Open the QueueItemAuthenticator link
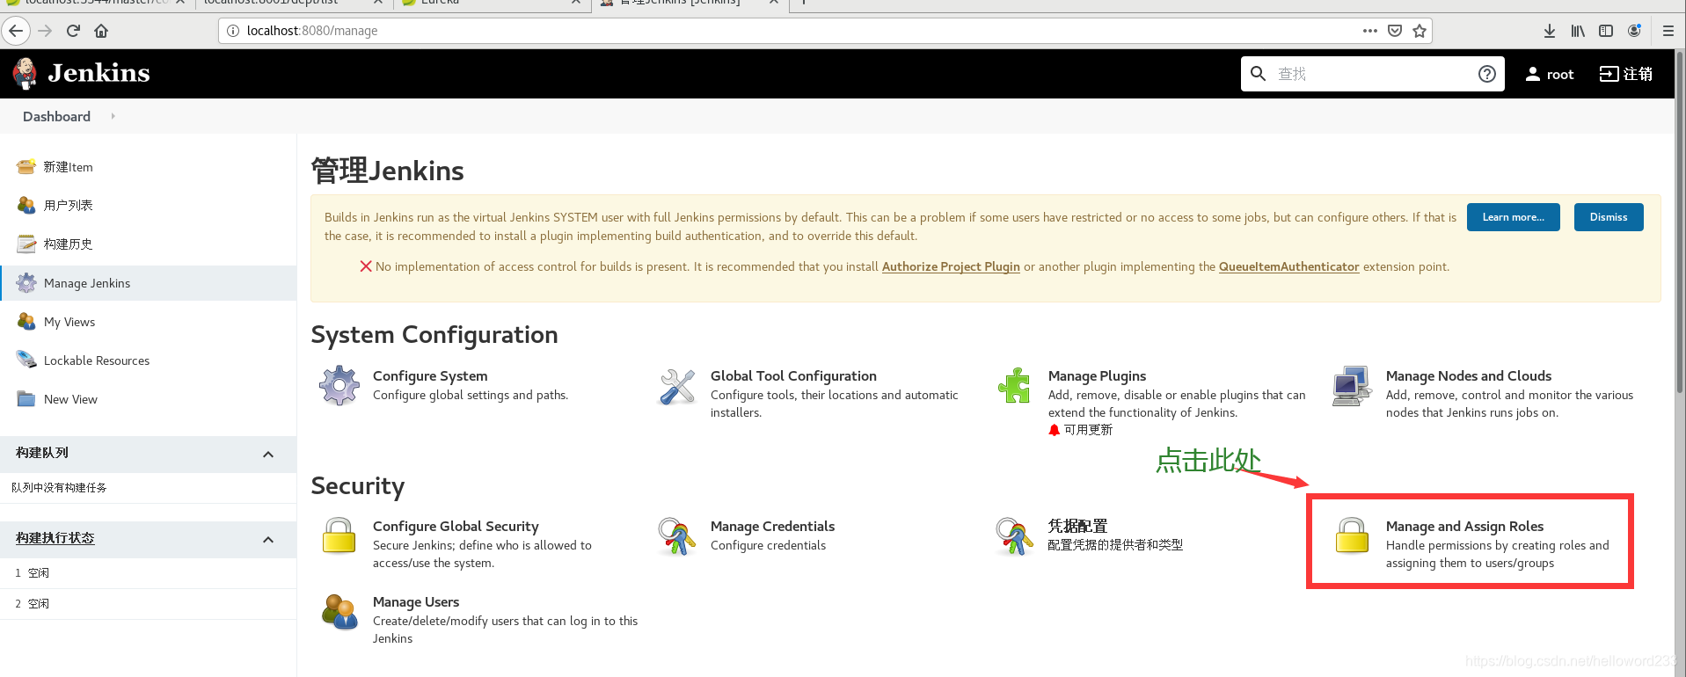The height and width of the screenshot is (677, 1686). point(1288,266)
